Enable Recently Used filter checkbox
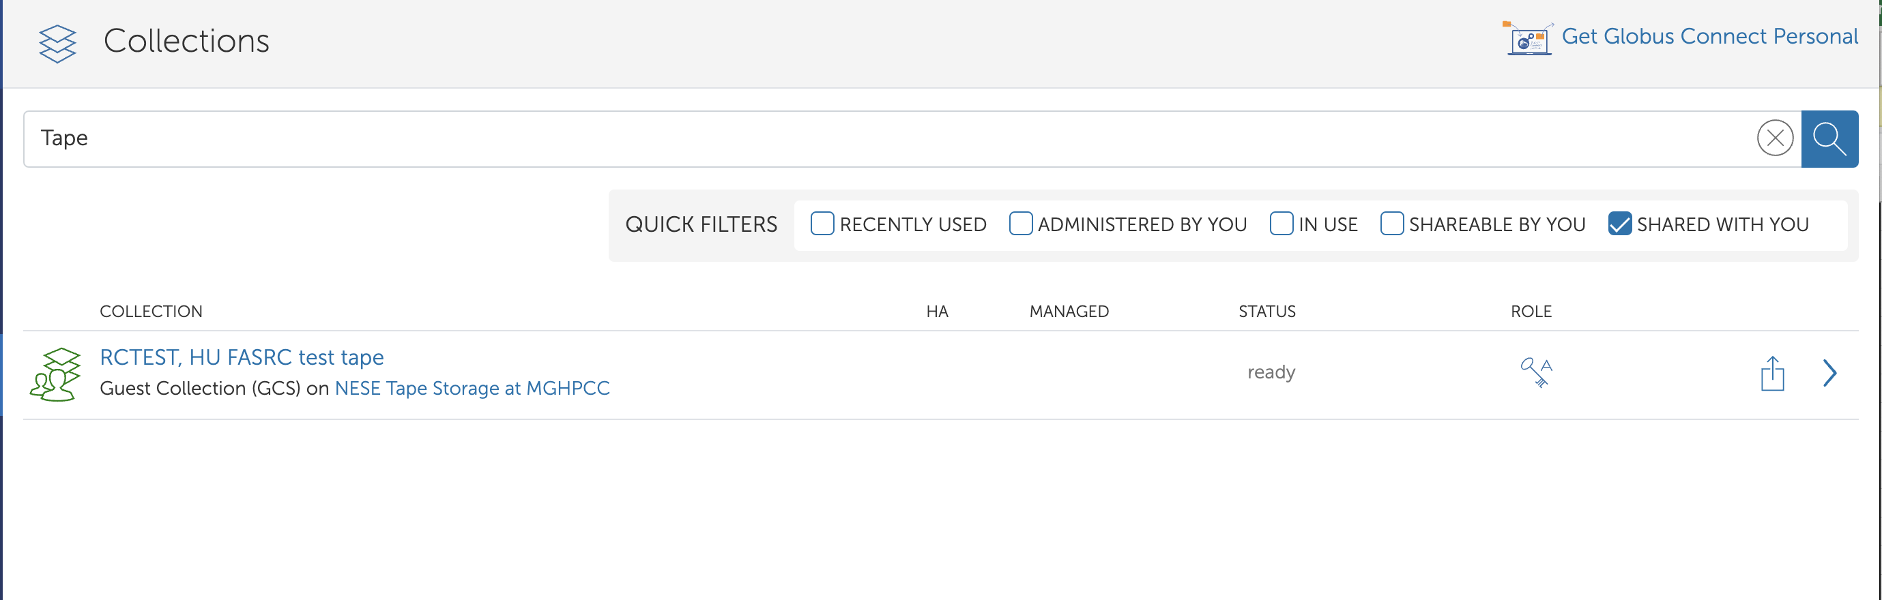 [822, 224]
